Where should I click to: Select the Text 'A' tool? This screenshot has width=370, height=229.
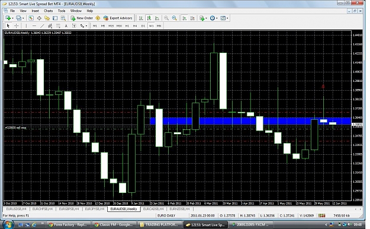click(x=66, y=26)
